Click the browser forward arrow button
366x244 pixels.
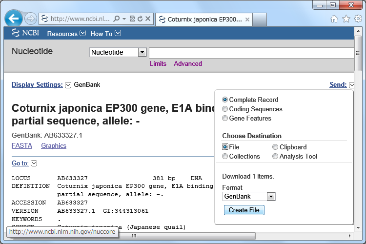click(30, 19)
